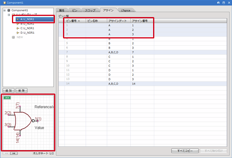This screenshot has height=158, width=232.
Task: Click the green LOCAL badge in preview
Action: point(7,98)
